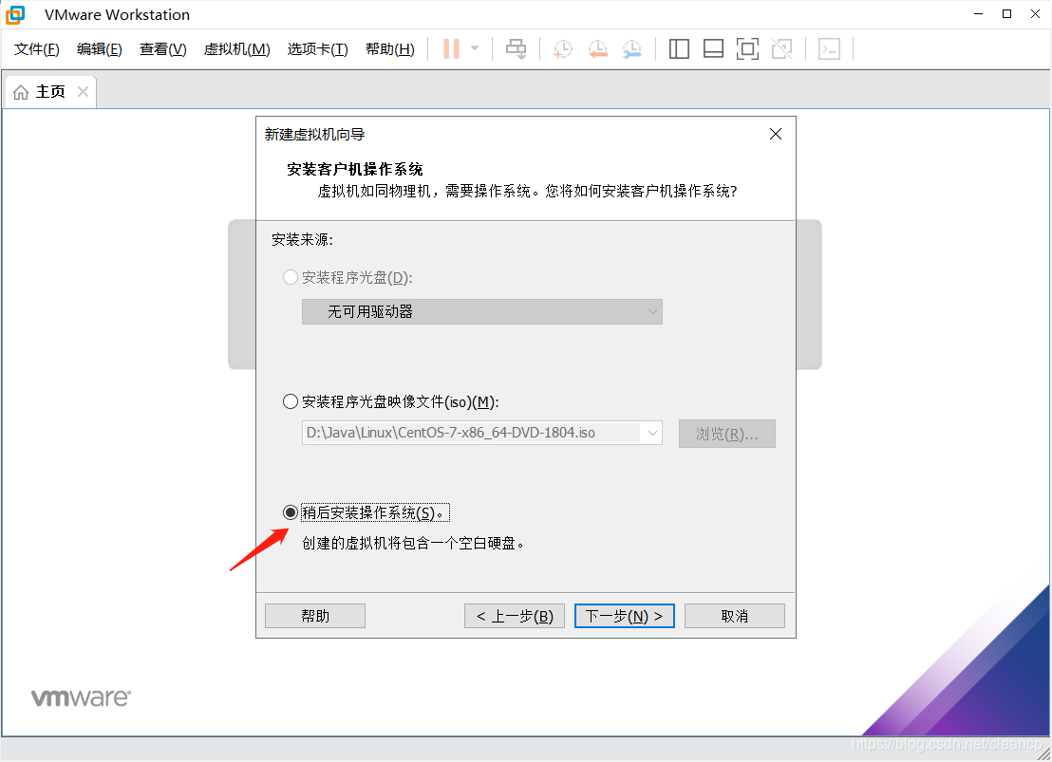Maximize the VMware Workstation window
The width and height of the screenshot is (1052, 762).
[x=1007, y=14]
